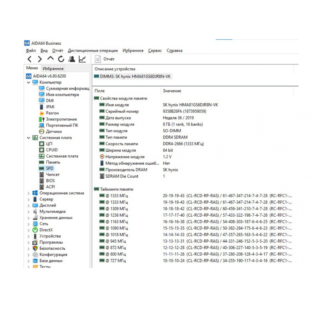Viewport: 314px width, 314px height.
Task: Open the Вид menu
Action: [x=44, y=51]
